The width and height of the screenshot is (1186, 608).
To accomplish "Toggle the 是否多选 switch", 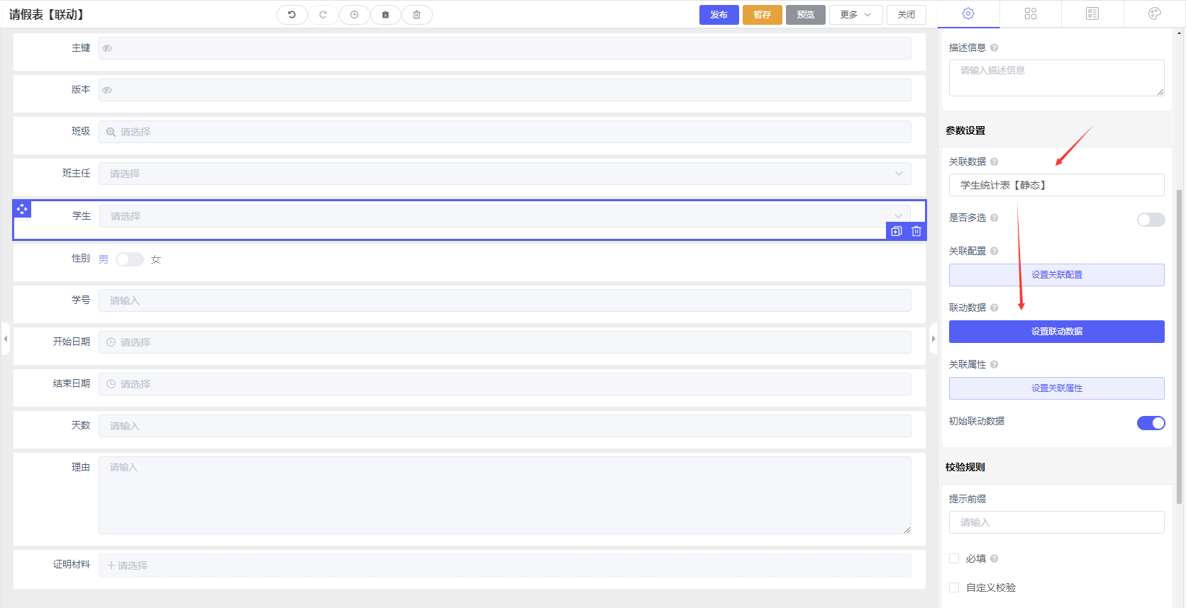I will (x=1150, y=220).
